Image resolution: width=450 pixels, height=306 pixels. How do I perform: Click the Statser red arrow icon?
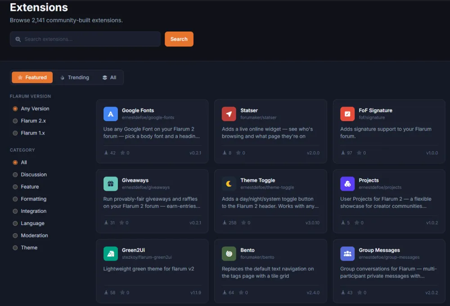click(229, 114)
